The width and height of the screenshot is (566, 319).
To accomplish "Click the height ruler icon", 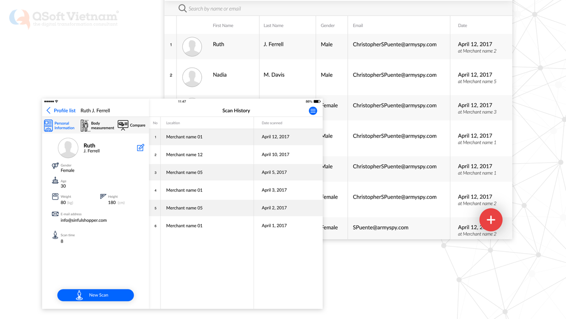I will (x=103, y=196).
